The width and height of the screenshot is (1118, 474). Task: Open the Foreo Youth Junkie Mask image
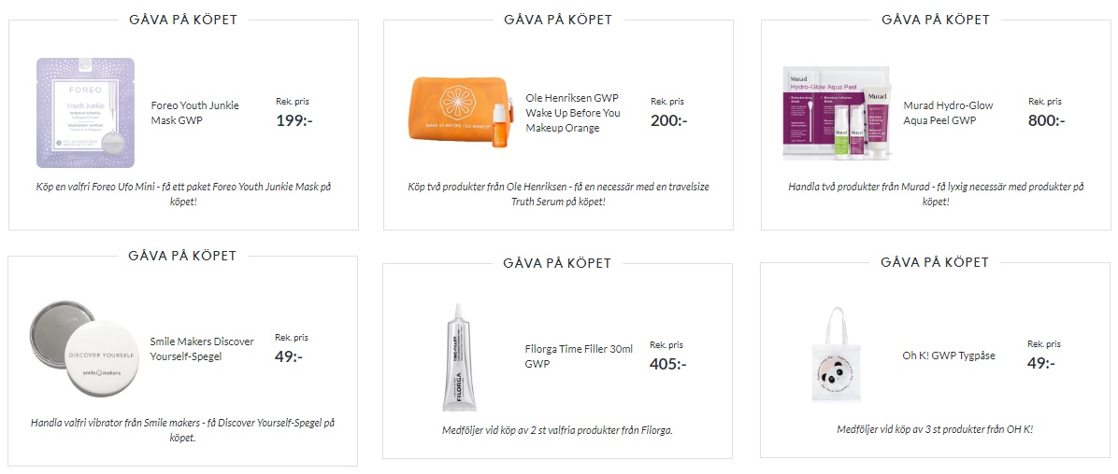86,113
